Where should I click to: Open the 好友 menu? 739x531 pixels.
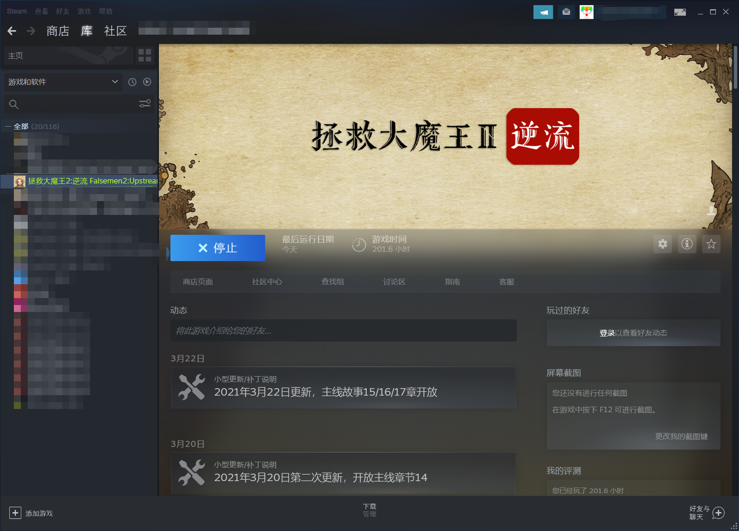tap(63, 11)
